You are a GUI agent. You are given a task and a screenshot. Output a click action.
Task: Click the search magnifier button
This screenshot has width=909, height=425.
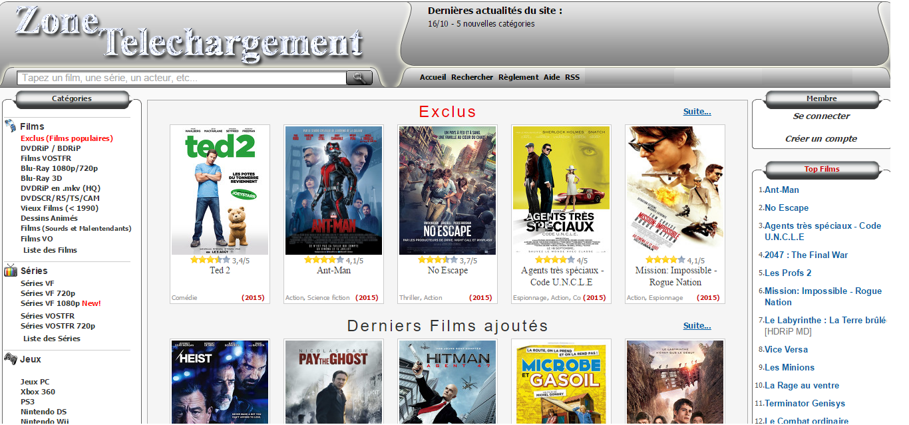point(359,78)
